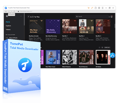Click the My Daily Discovery title link

point(51,36)
